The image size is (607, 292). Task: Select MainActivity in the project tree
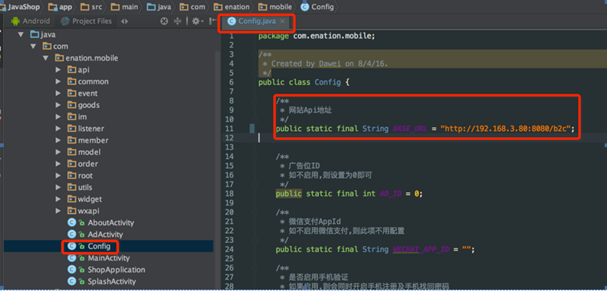pos(109,258)
